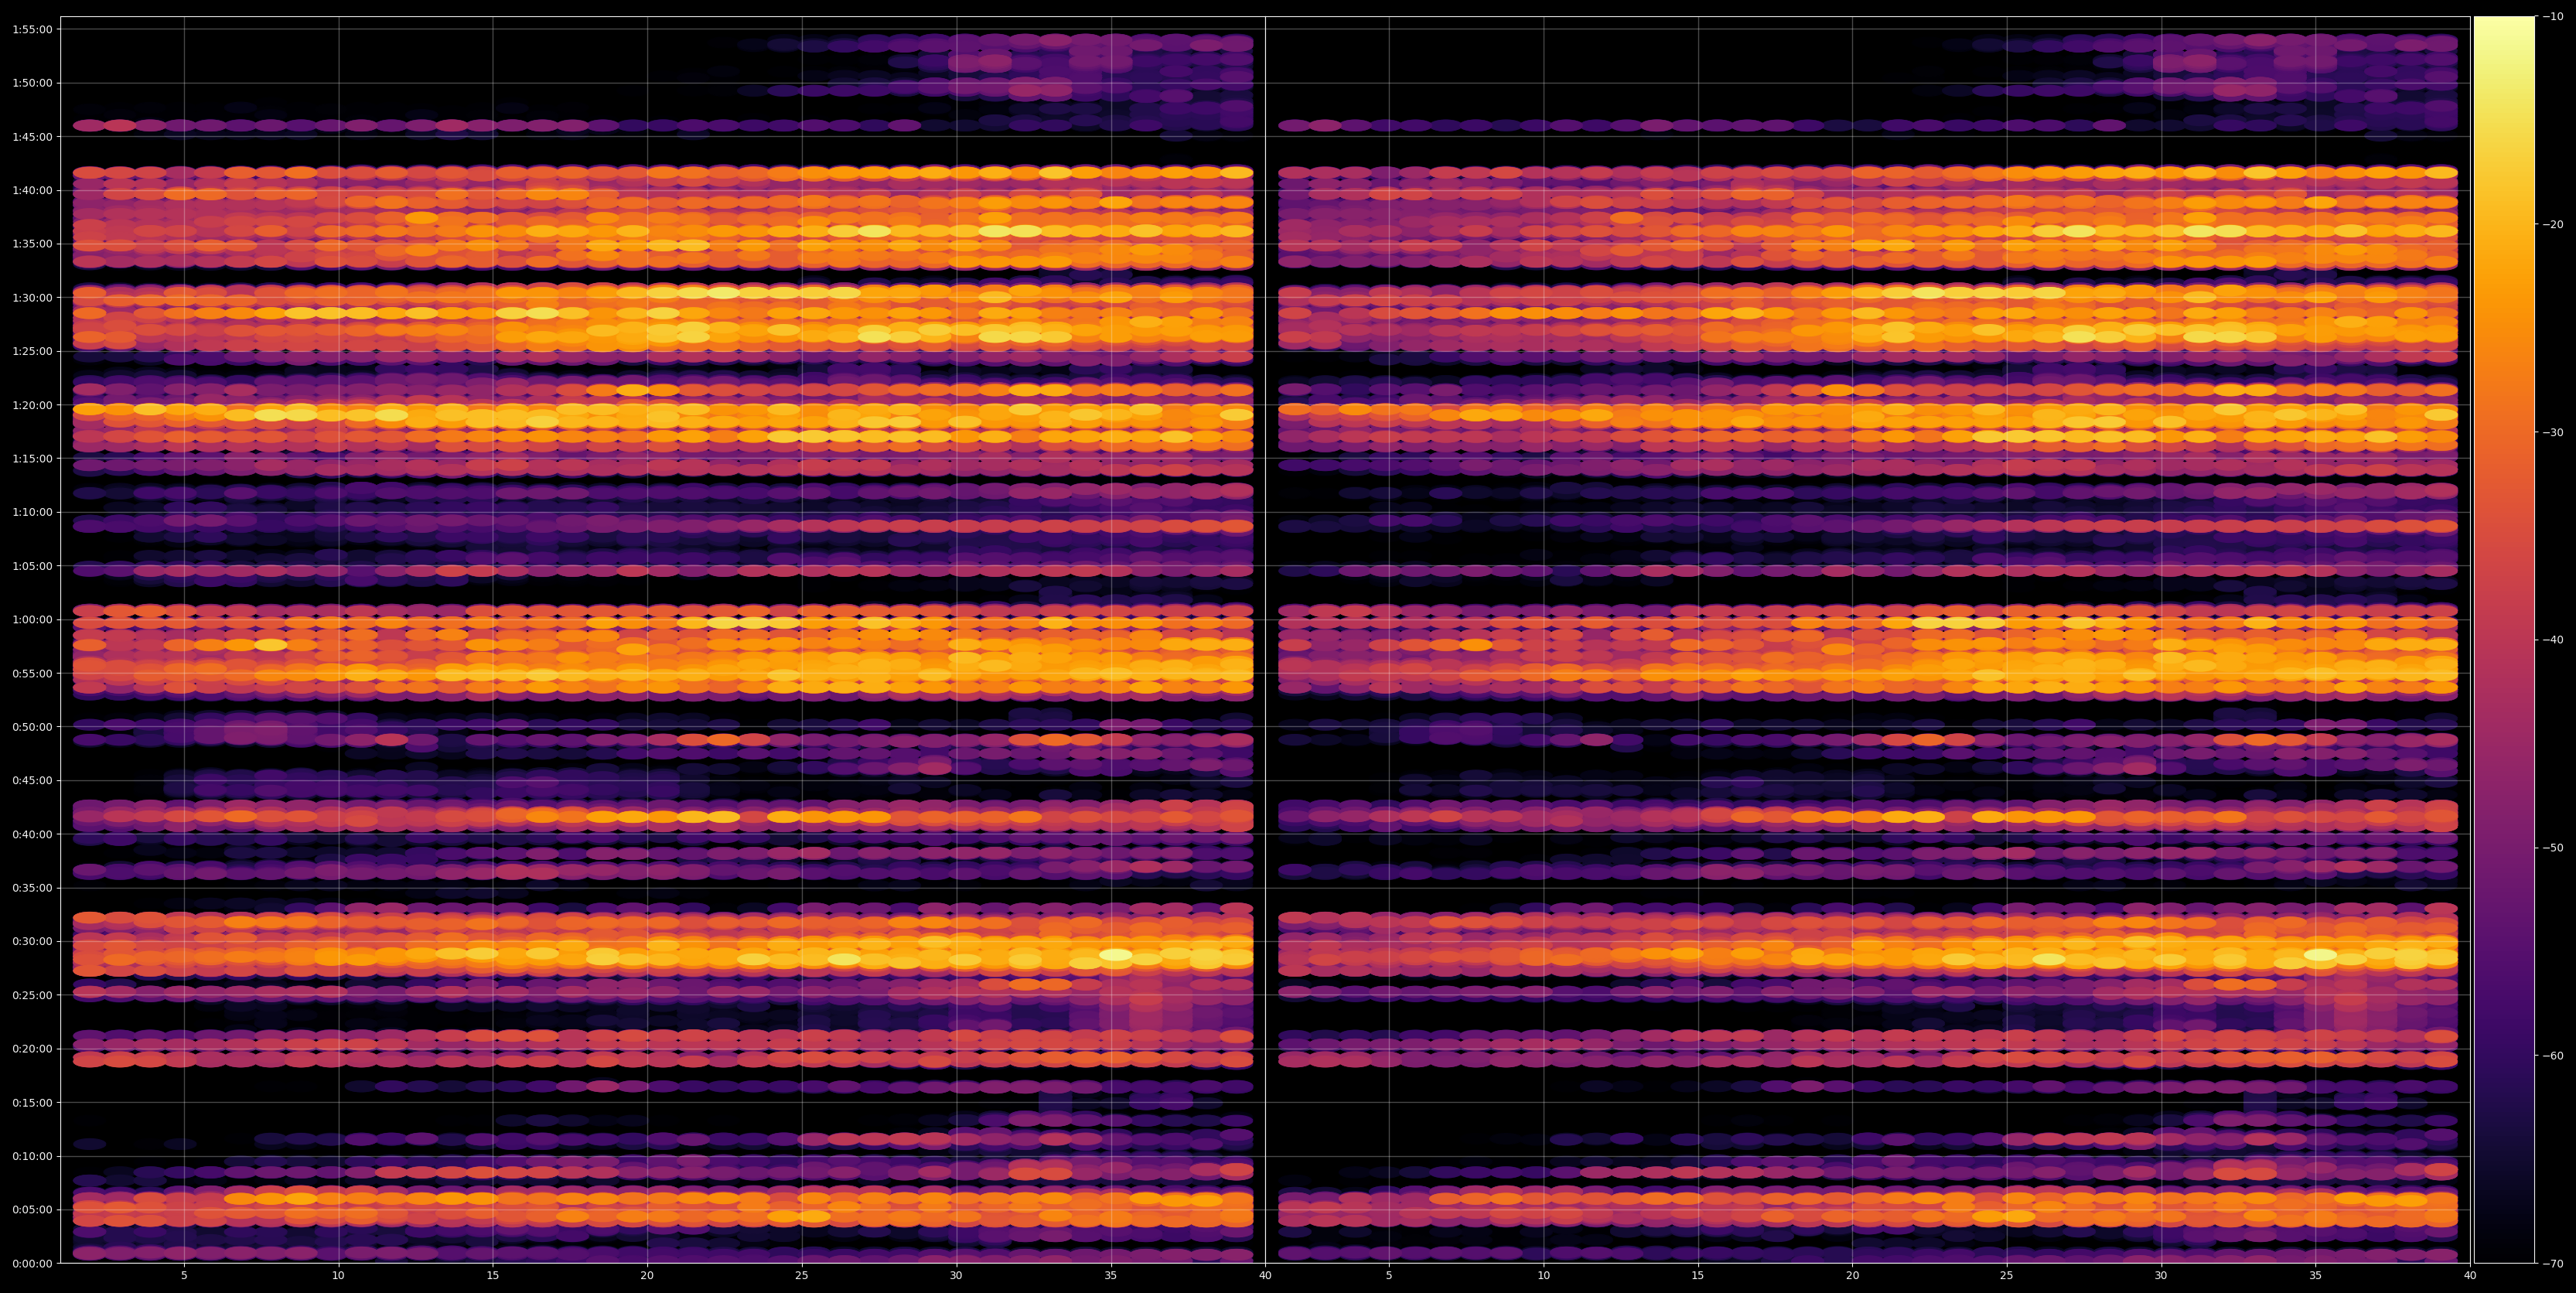
Task: Select x-axis label 30 under left panel
Action: click(x=956, y=1276)
